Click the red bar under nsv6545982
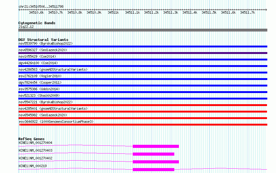Screen dimensions: 276x173 click(143, 118)
